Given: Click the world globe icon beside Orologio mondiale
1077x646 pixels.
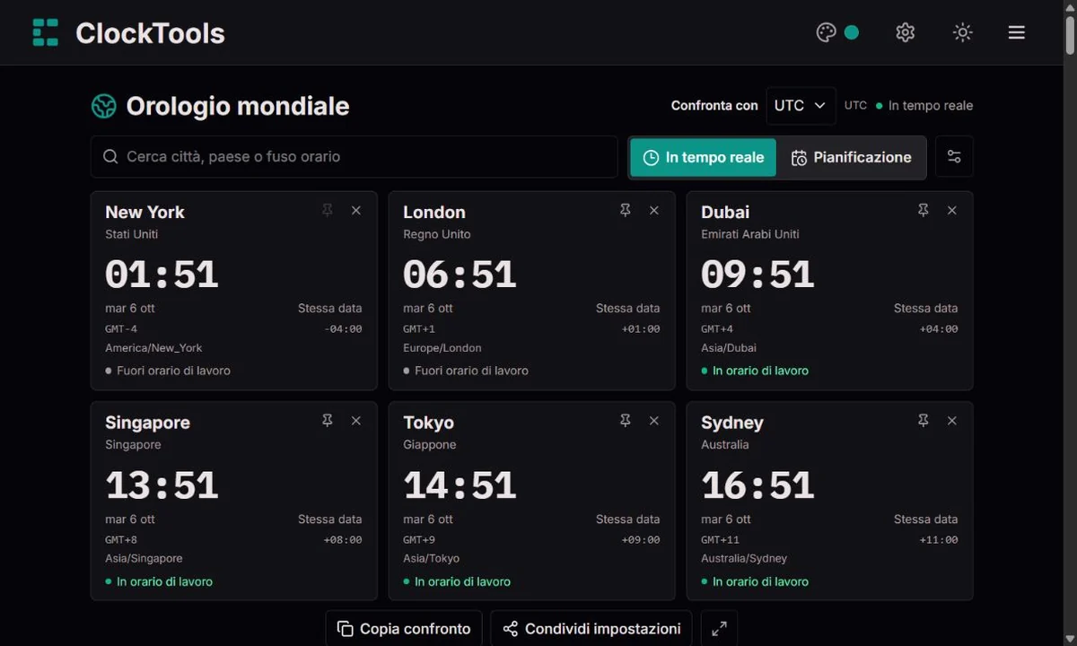Looking at the screenshot, I should [104, 106].
